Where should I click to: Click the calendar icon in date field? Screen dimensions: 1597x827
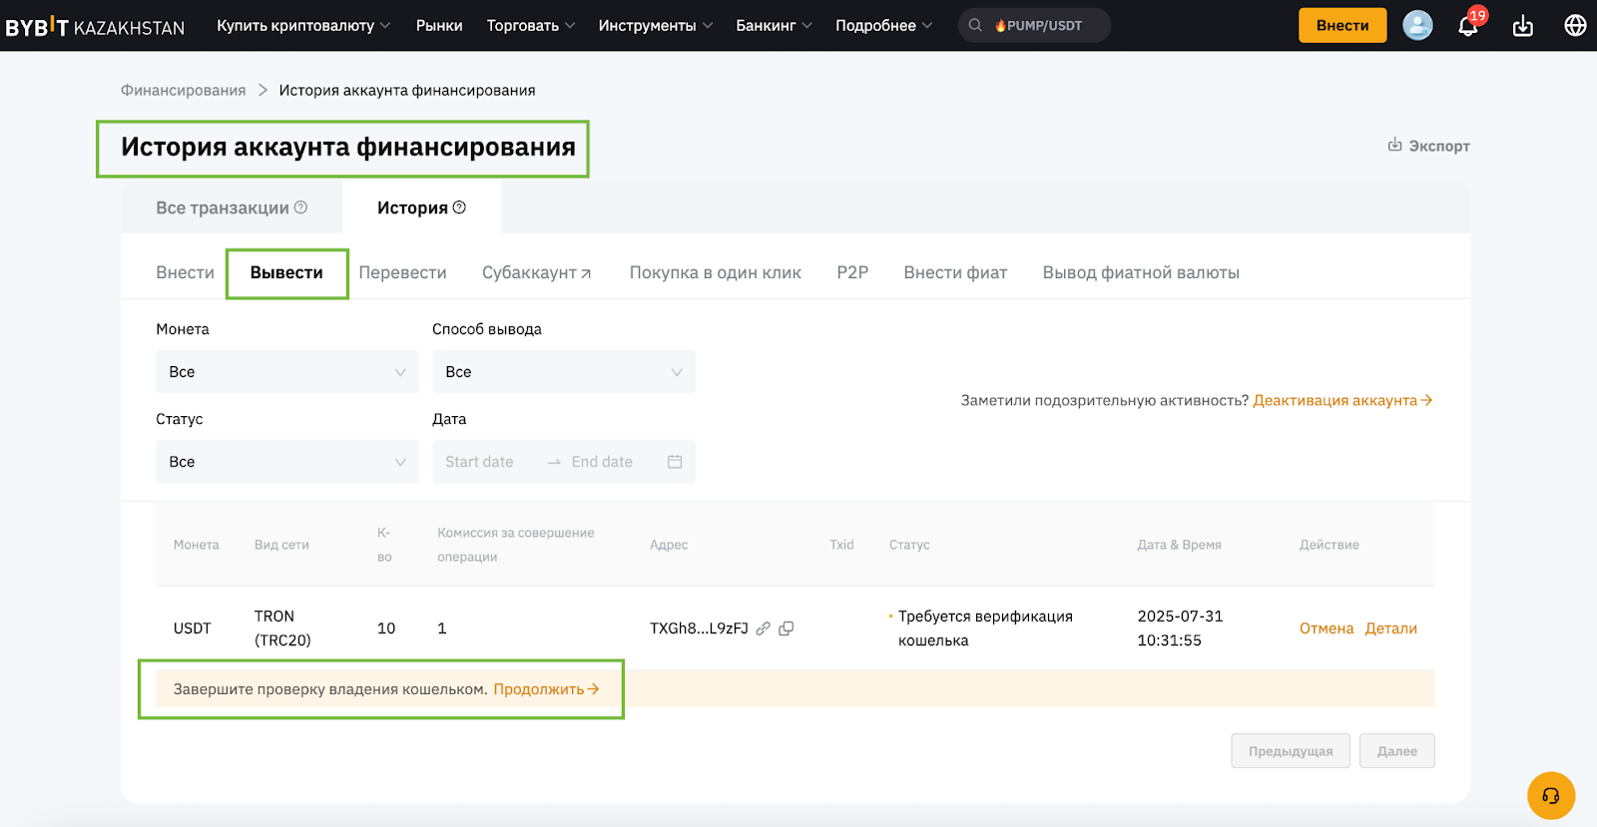coord(675,462)
